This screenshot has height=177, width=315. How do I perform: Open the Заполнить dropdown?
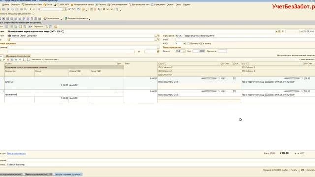pos(37,59)
